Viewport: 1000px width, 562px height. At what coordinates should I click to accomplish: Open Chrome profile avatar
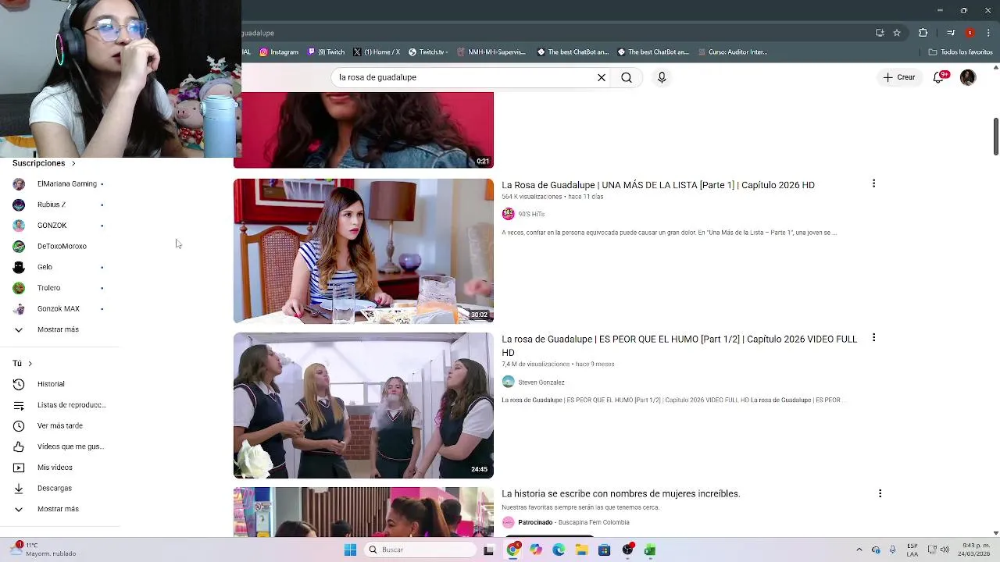pyautogui.click(x=970, y=33)
